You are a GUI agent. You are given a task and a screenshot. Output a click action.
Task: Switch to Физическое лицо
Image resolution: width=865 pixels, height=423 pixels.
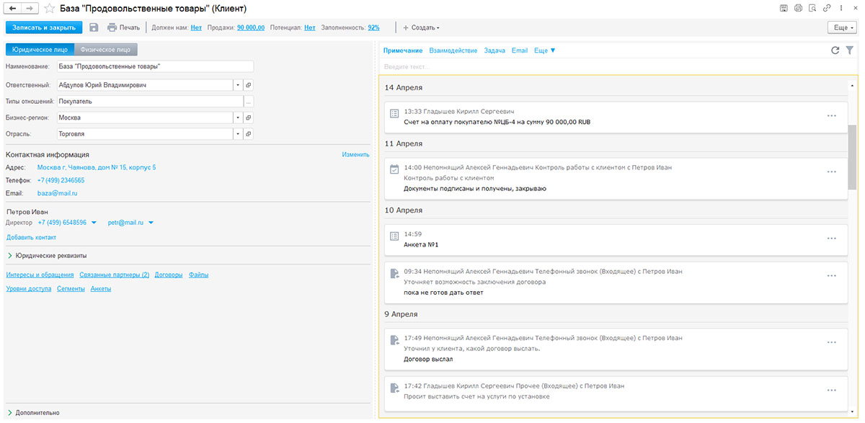[106, 50]
